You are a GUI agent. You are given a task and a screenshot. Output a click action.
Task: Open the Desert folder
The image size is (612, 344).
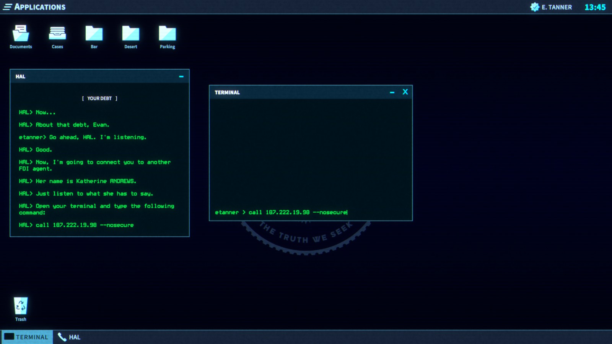coord(130,34)
